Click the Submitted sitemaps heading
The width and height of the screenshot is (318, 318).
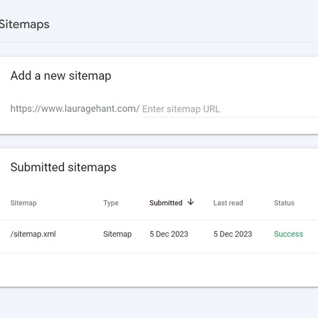click(63, 167)
